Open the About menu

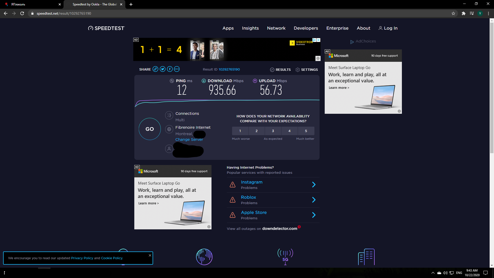[x=364, y=28]
